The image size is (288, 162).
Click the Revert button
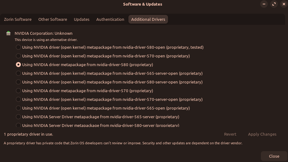coord(230,134)
